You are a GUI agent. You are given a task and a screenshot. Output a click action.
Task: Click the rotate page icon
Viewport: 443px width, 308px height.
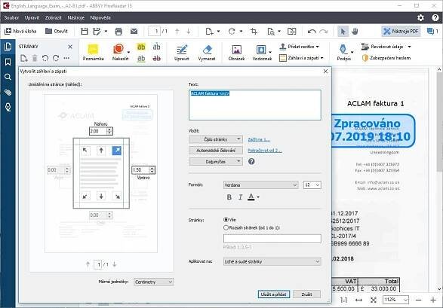click(232, 32)
